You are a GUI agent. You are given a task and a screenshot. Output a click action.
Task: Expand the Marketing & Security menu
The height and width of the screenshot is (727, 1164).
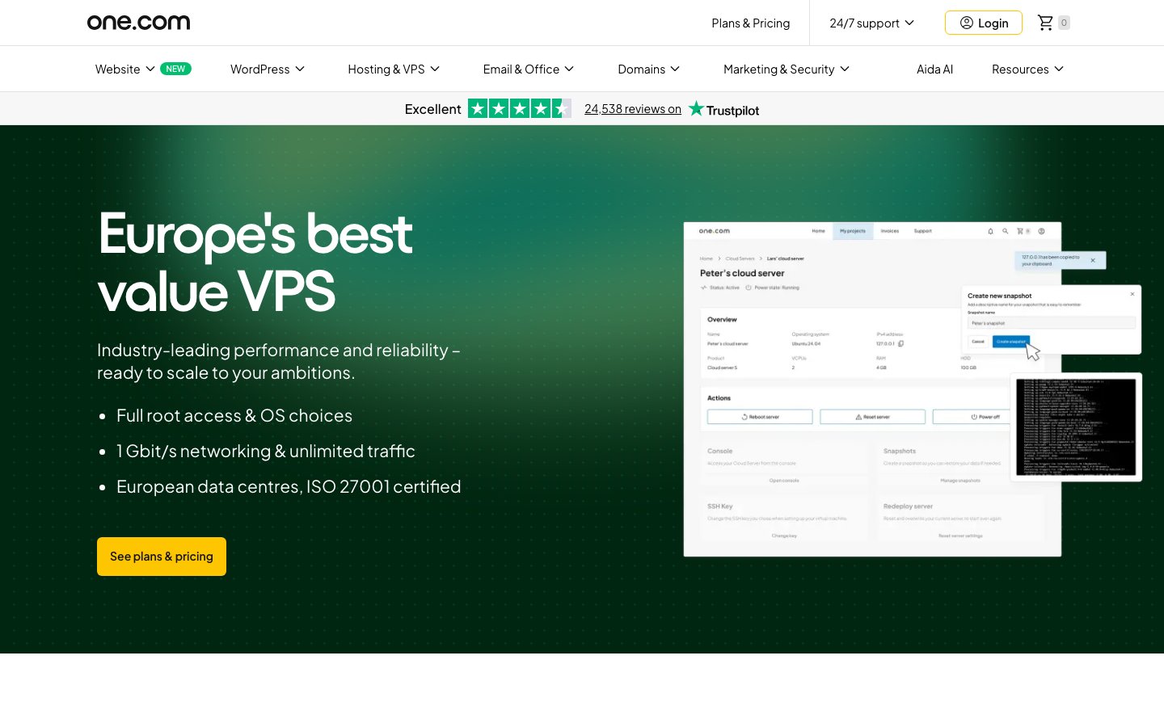click(787, 69)
